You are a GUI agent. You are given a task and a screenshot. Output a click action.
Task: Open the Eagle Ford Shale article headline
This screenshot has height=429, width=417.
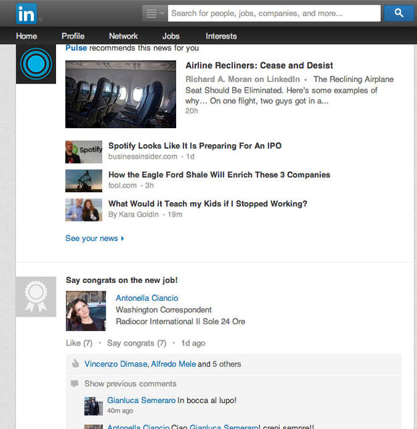click(219, 175)
